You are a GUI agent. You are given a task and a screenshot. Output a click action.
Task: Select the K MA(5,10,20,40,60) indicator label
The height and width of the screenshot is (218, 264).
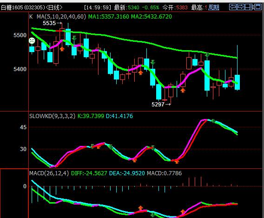(x=58, y=17)
